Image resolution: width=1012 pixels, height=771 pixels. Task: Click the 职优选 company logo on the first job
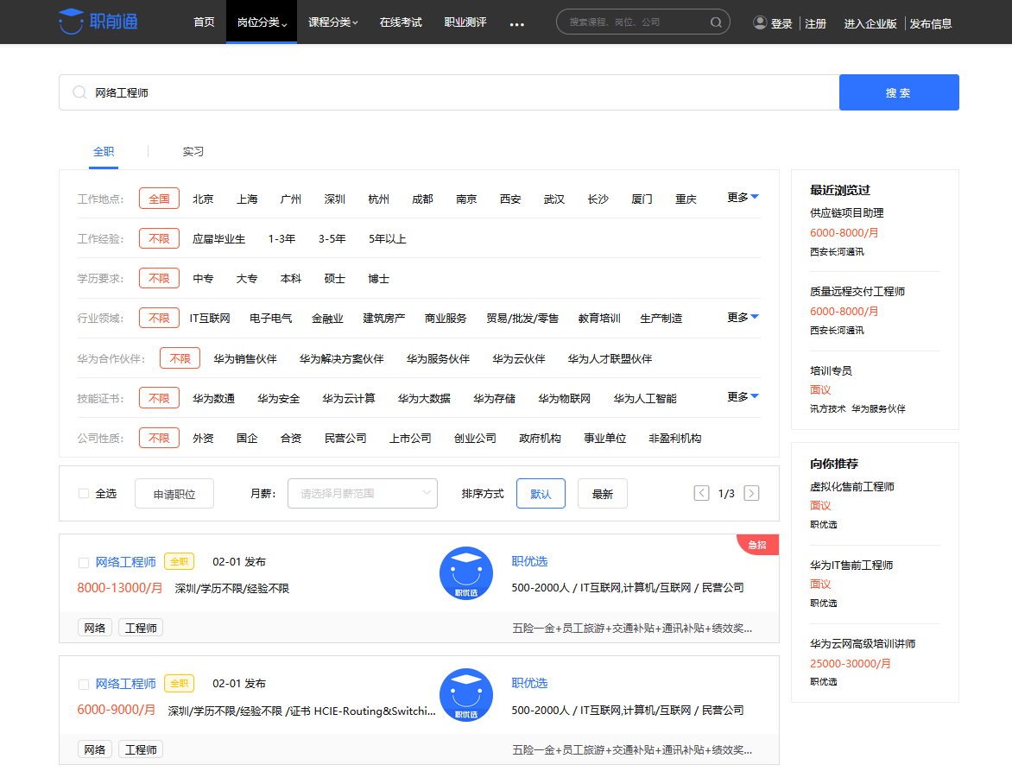pos(466,572)
